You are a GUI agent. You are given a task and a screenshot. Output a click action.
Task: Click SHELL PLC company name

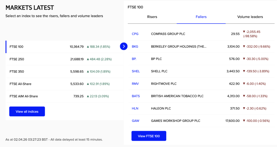[159, 71]
